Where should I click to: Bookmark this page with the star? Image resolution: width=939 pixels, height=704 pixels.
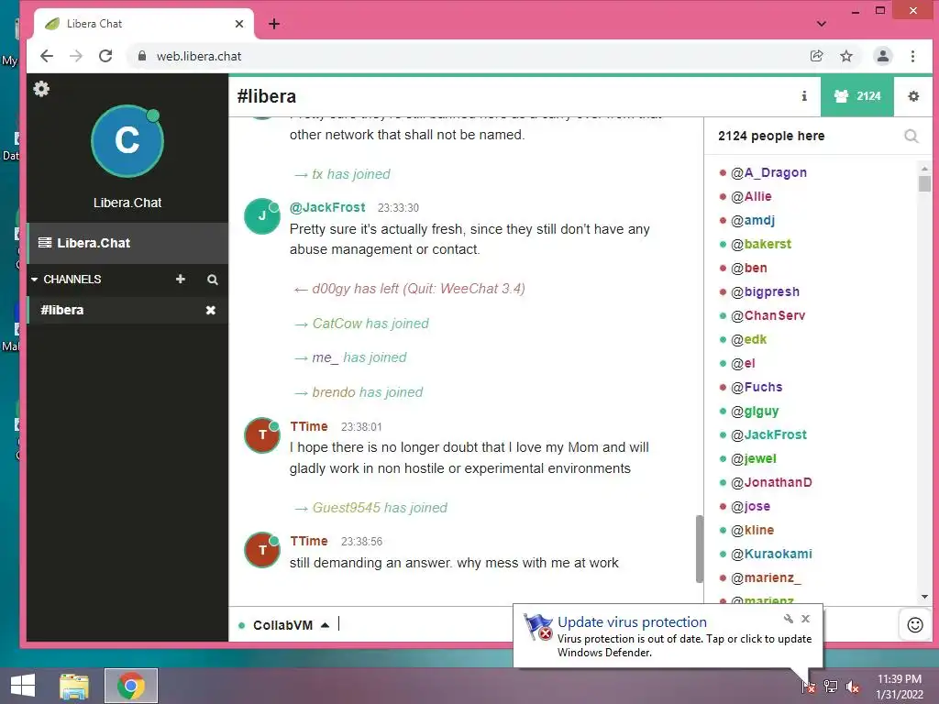846,56
